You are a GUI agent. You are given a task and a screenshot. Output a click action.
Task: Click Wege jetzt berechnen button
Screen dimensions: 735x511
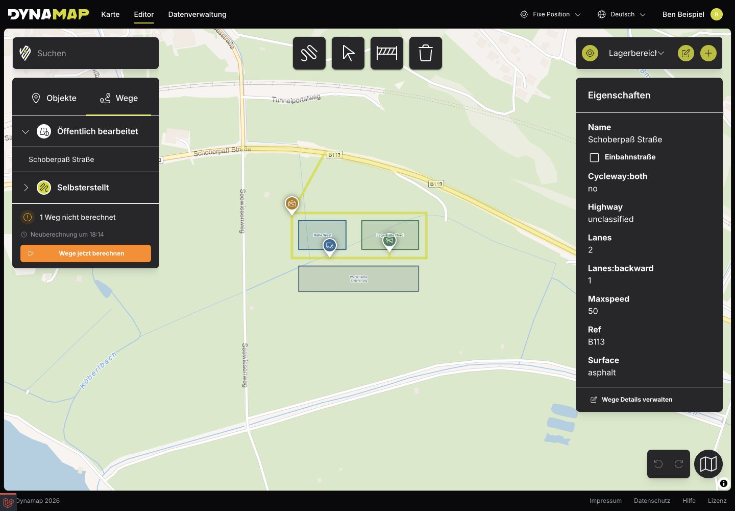pyautogui.click(x=86, y=253)
